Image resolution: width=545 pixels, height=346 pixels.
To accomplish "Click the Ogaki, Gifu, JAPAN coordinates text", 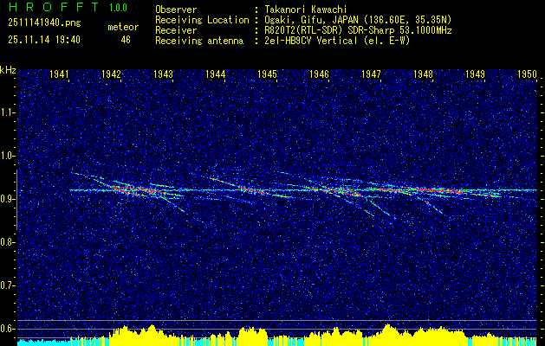I will pos(358,20).
